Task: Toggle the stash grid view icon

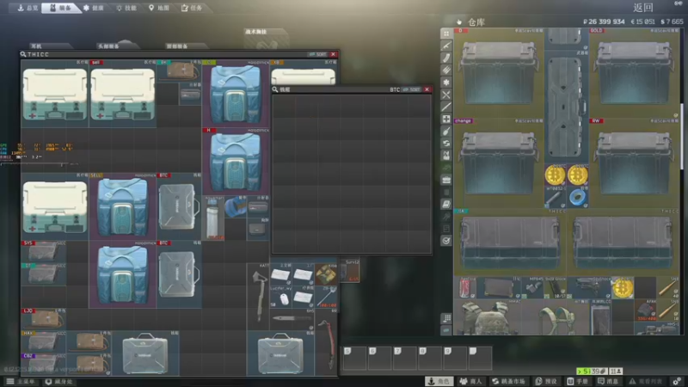Action: pos(446,318)
